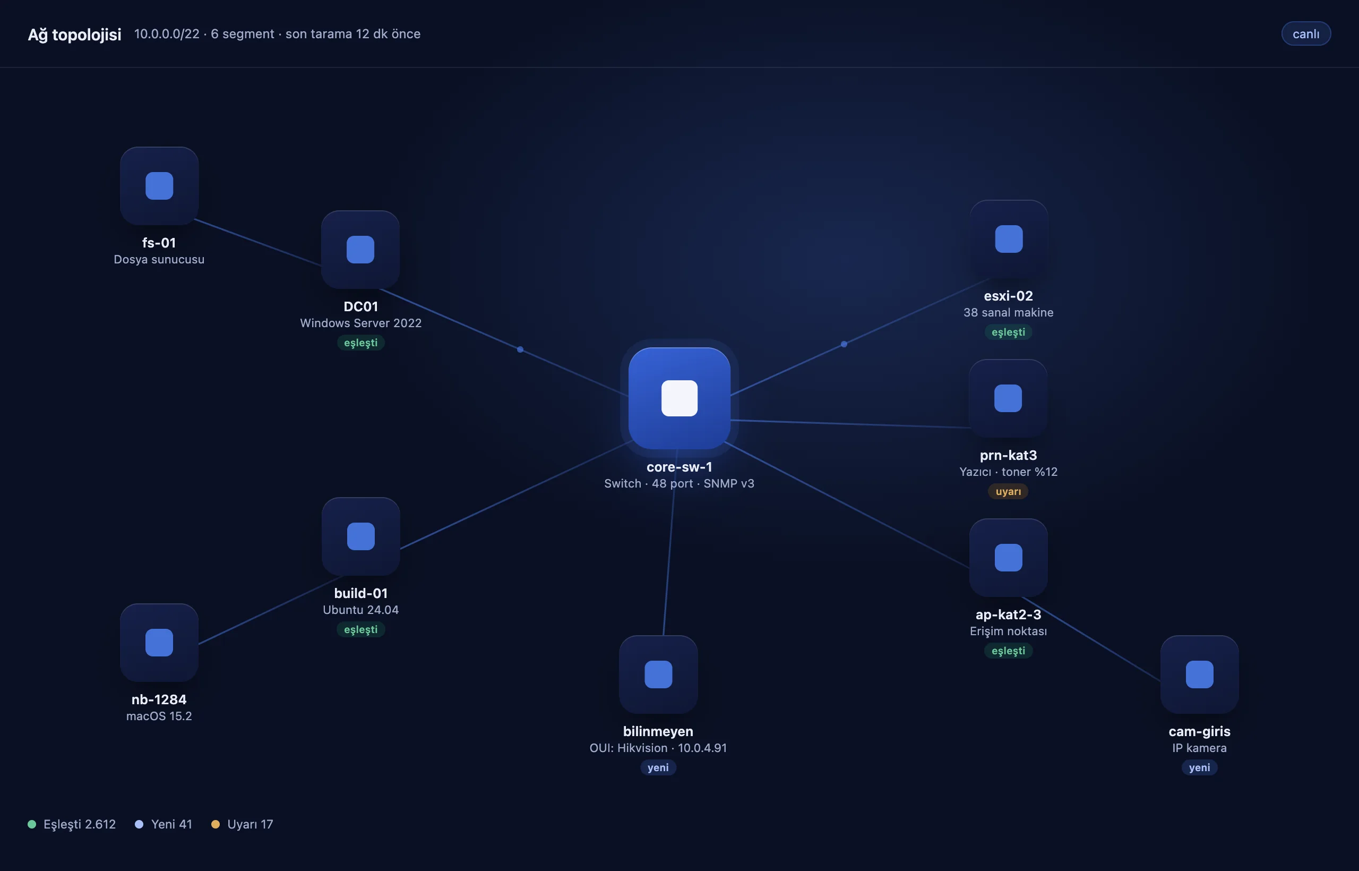1359x871 pixels.
Task: Click the OUI: Hikvision · 10.0.4.91 text
Action: pyautogui.click(x=658, y=748)
